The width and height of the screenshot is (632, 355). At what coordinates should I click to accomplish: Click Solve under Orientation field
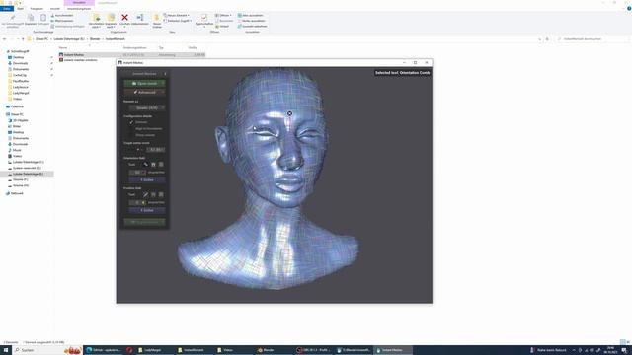[x=147, y=179]
